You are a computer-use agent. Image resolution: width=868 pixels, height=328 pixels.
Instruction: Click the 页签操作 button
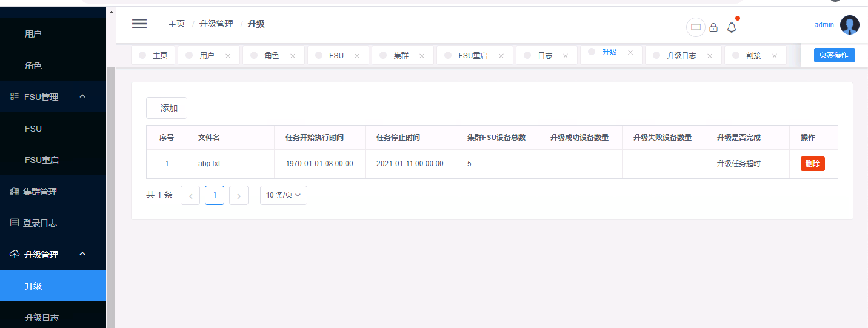pyautogui.click(x=834, y=55)
